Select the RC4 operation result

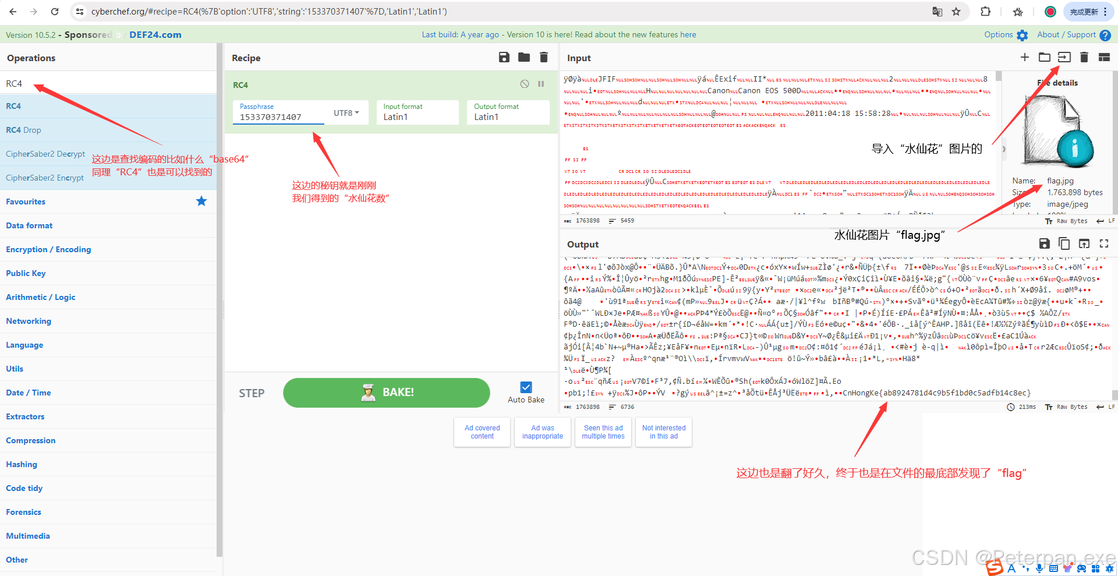[x=108, y=106]
